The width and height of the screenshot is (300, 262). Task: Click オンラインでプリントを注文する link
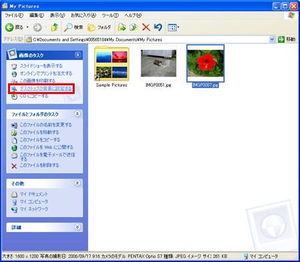46,73
